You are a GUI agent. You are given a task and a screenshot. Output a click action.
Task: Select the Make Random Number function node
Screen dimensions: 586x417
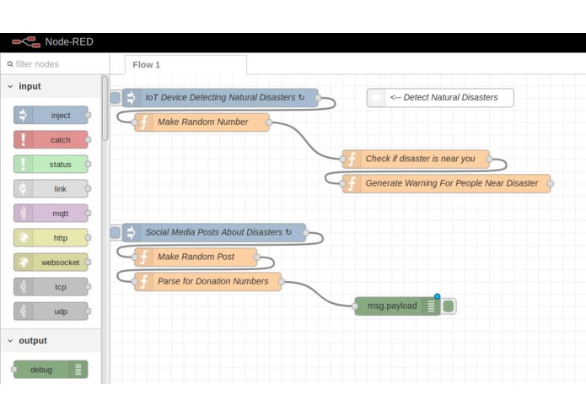(202, 122)
